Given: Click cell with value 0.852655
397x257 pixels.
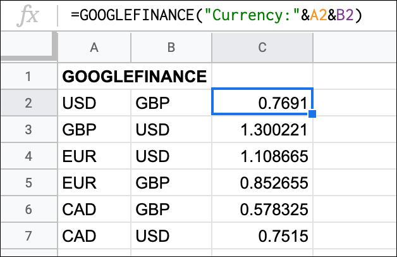Looking at the screenshot, I should click(x=262, y=182).
